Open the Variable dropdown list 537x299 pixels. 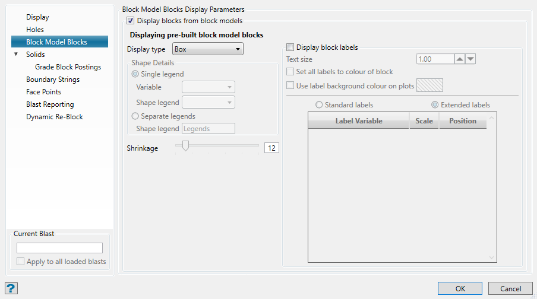click(209, 87)
